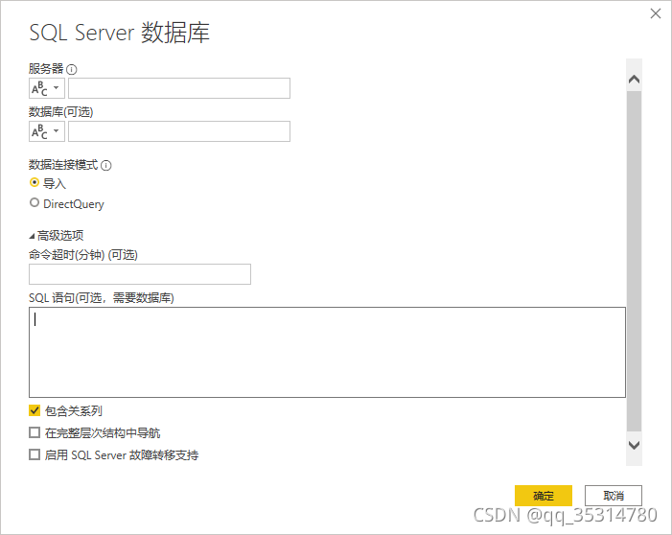Uncheck the 包含关系列 checkbox
Image resolution: width=672 pixels, height=535 pixels.
coord(35,410)
